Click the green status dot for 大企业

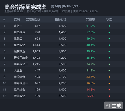tap(109, 71)
